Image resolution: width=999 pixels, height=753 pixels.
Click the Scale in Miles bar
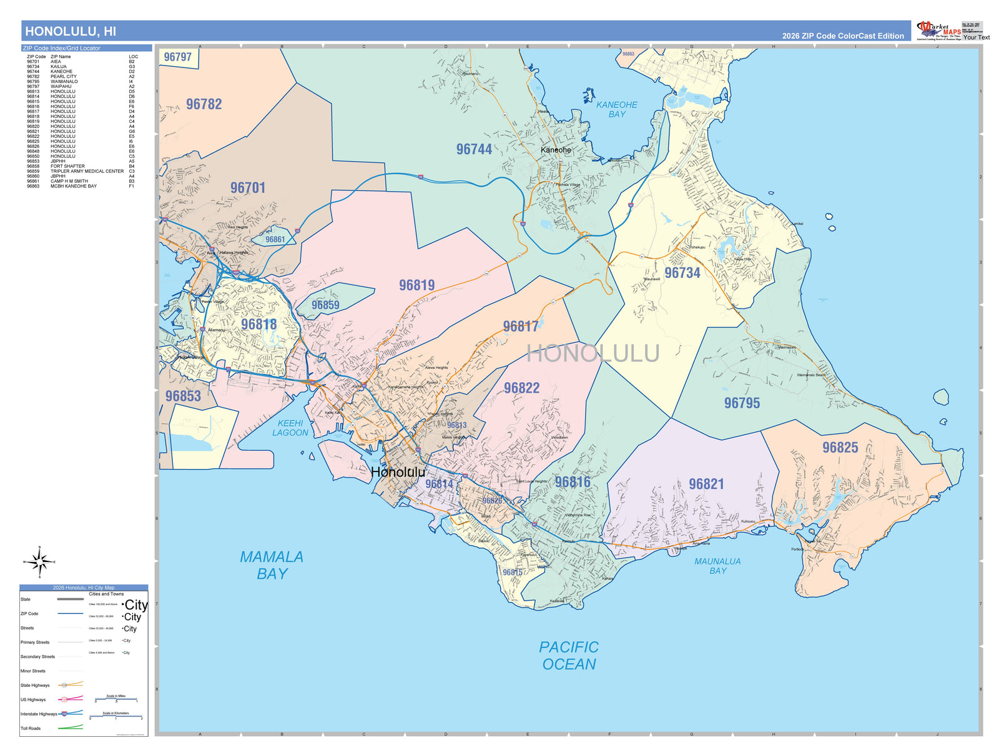coord(116,699)
